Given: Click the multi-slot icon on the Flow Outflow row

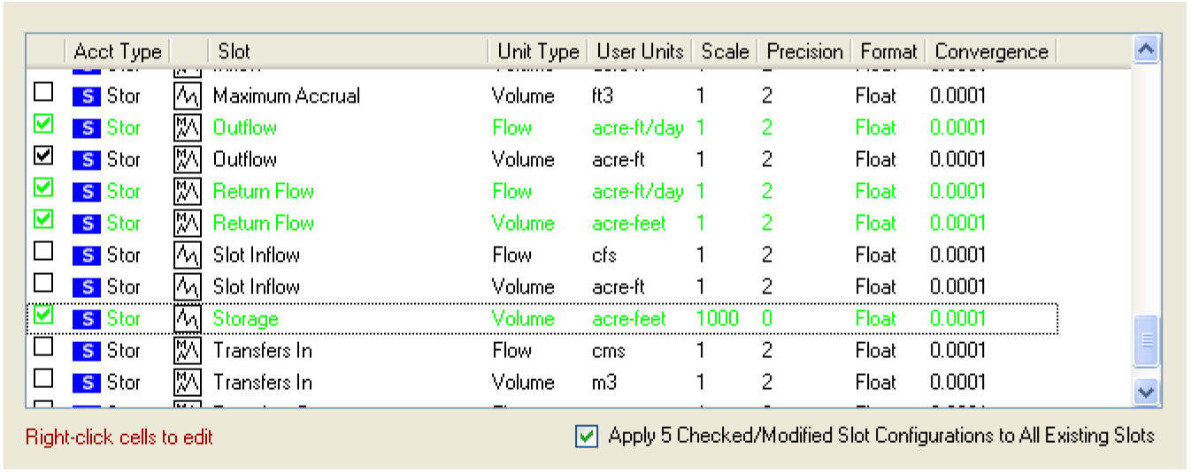Looking at the screenshot, I should click(186, 128).
